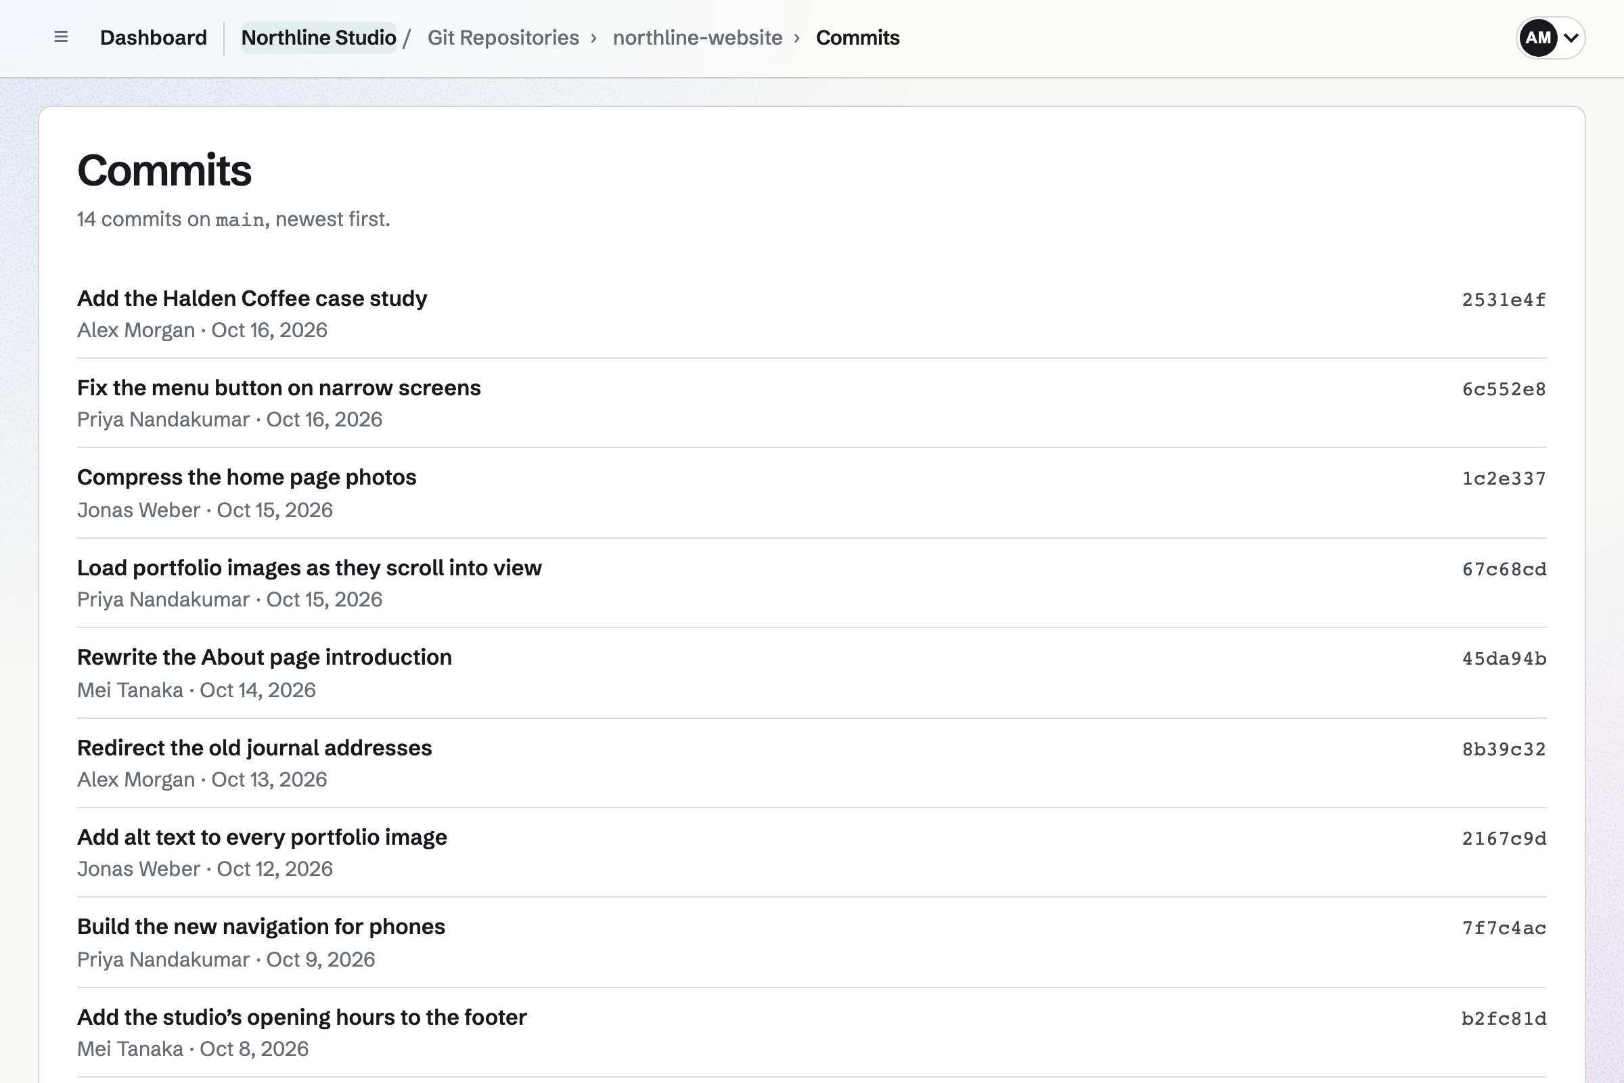Open commit "Rewrite the About page introduction"

tap(265, 657)
